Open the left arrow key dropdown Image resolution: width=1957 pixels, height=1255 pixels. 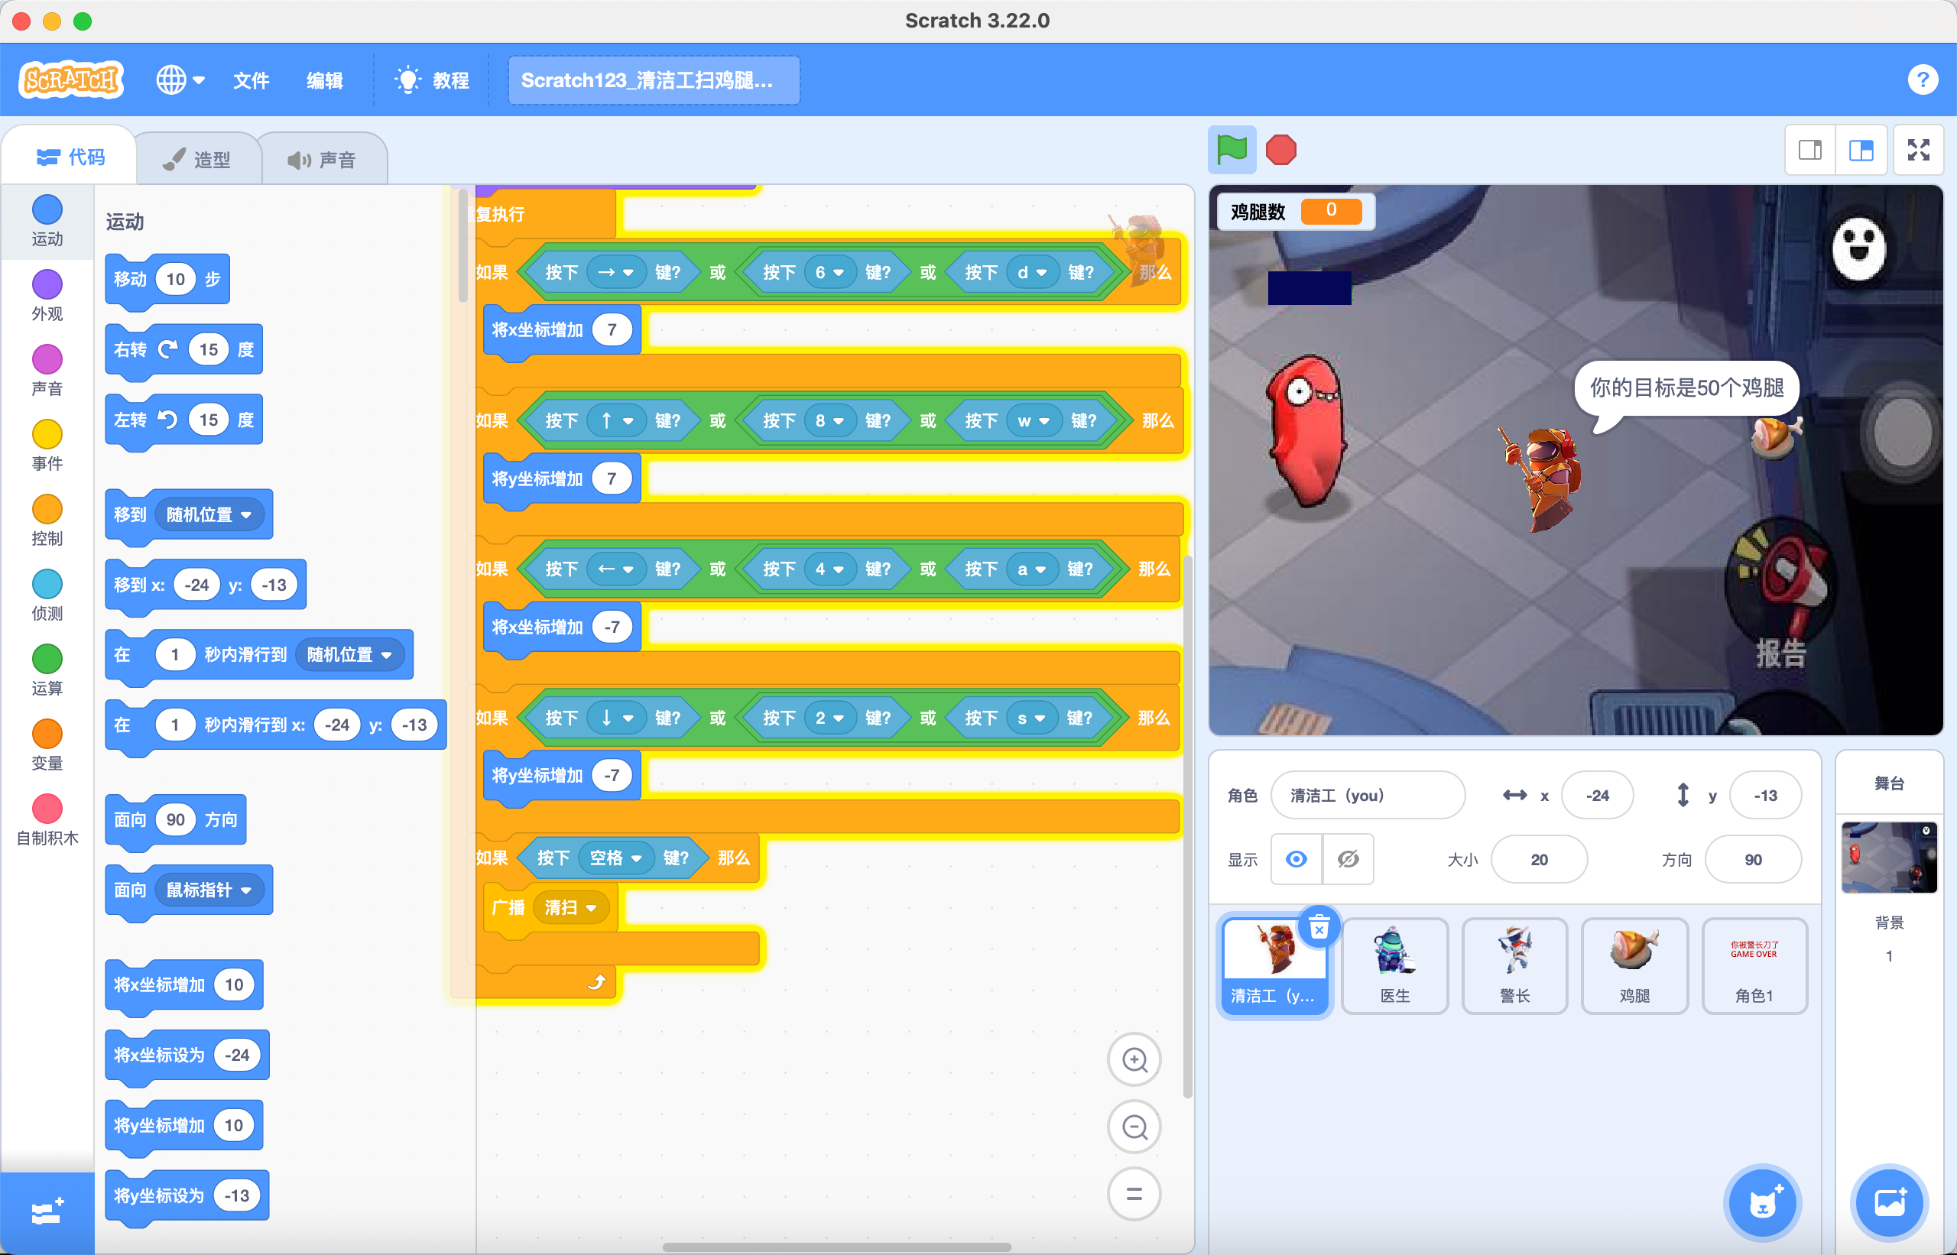click(x=616, y=569)
